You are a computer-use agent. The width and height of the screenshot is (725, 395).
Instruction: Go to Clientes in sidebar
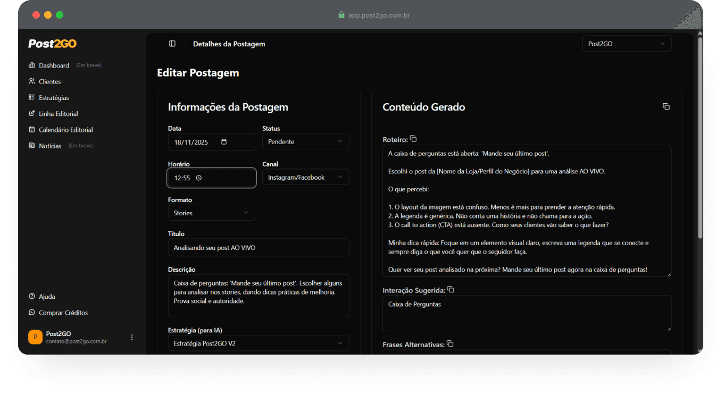(49, 82)
